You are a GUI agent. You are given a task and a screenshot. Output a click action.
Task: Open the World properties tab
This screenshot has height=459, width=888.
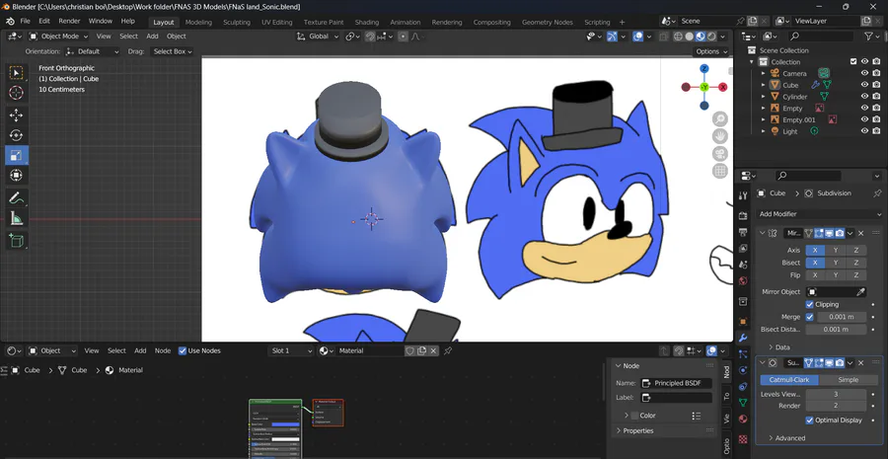pyautogui.click(x=744, y=280)
